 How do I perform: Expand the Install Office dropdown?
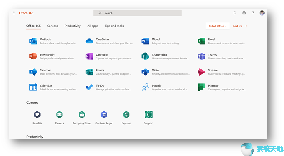[217, 26]
